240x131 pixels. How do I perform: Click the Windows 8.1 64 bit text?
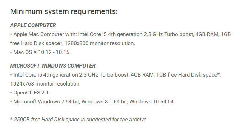[x=105, y=102]
